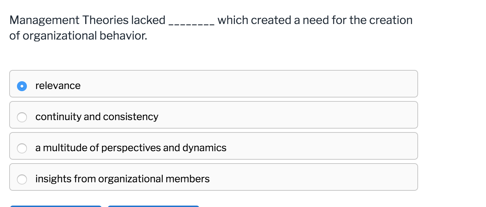
Task: Click the word "Management" in the question
Action: 45,20
